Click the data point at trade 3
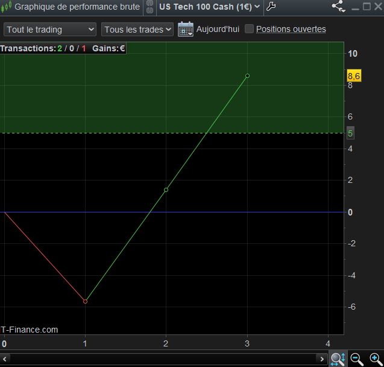 point(247,75)
